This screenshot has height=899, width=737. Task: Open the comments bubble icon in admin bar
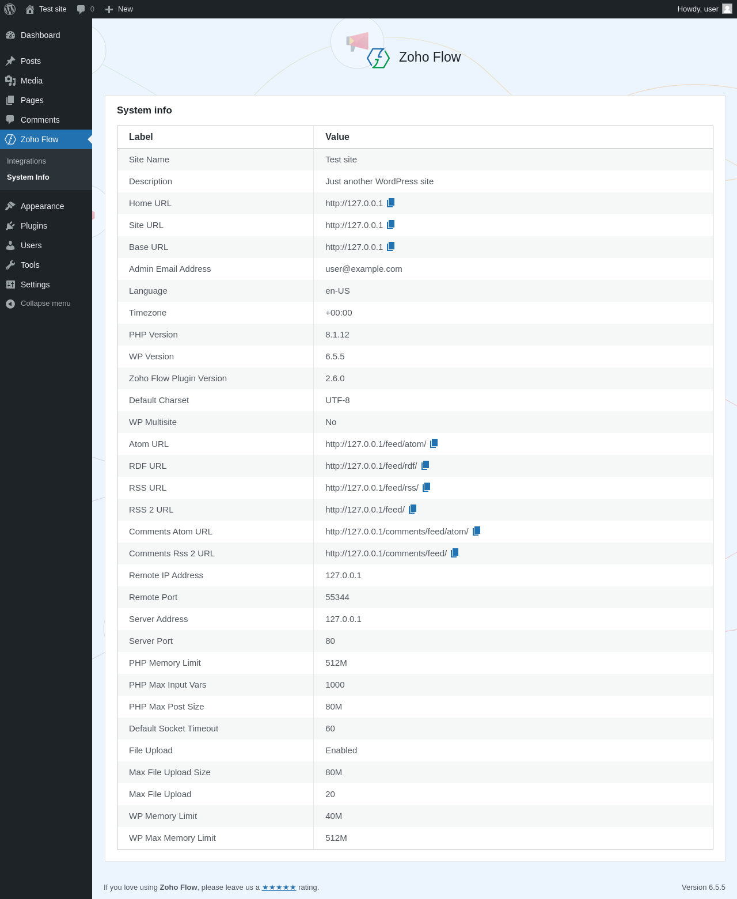(81, 9)
